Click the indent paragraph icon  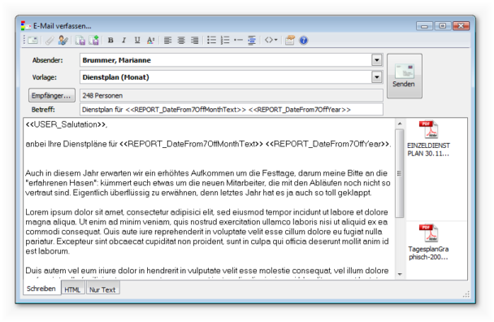(252, 41)
